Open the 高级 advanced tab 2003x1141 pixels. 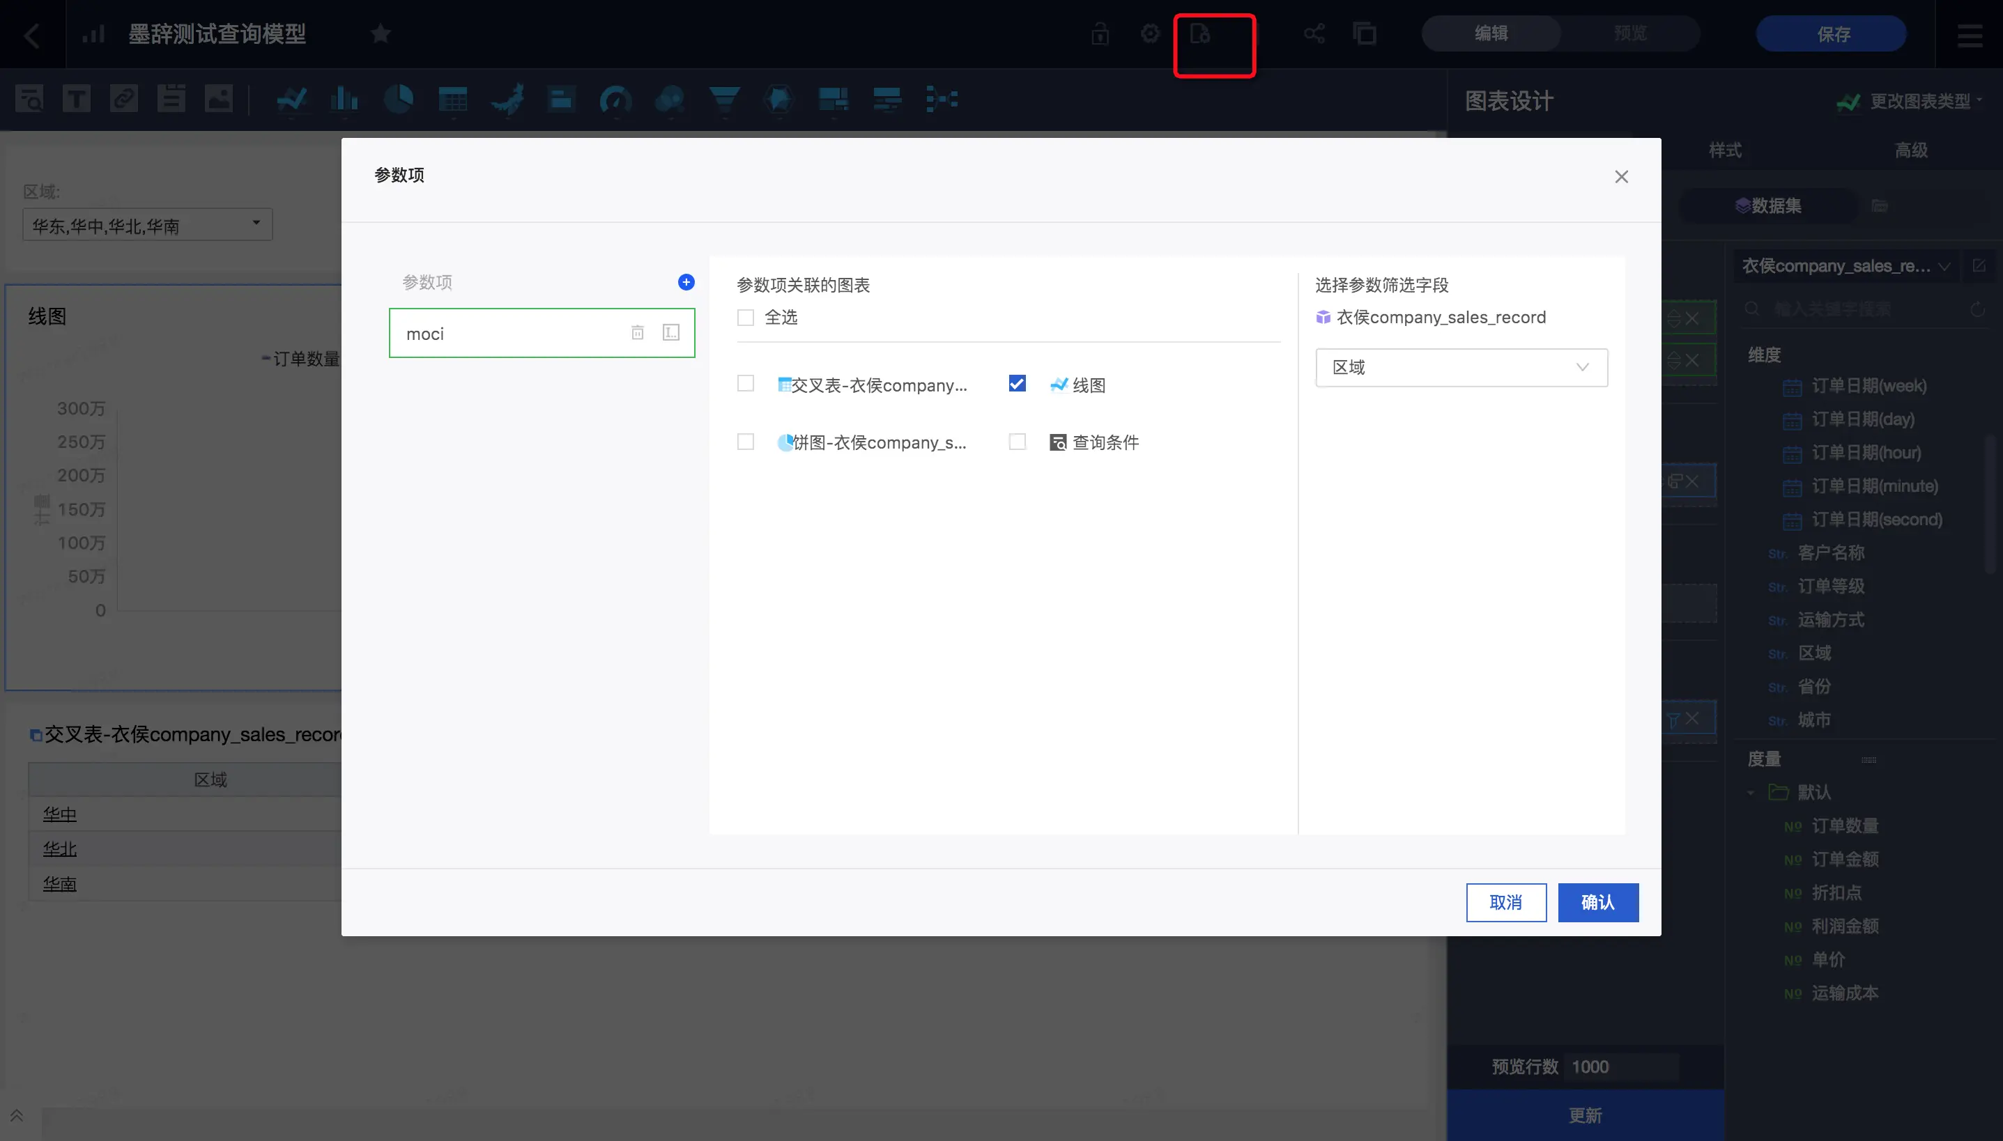(x=1910, y=150)
